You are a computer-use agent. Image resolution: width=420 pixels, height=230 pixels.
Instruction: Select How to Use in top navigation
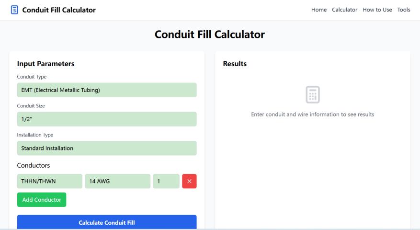(377, 10)
